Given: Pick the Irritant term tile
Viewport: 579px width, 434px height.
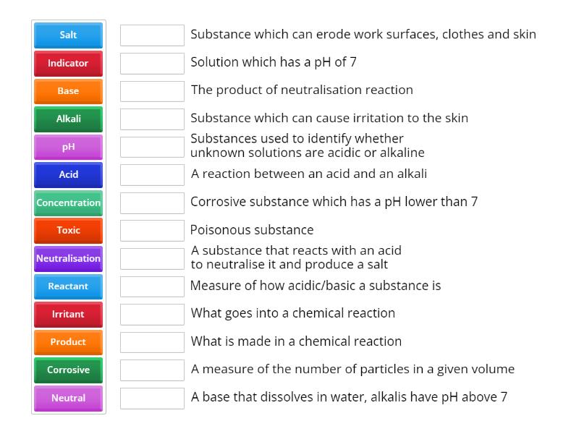Looking at the screenshot, I should click(68, 314).
